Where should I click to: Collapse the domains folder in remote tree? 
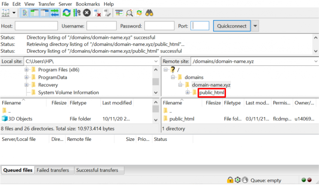(173, 77)
